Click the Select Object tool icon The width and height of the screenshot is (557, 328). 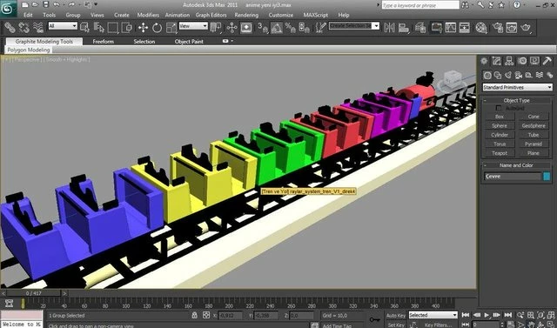[x=84, y=27]
